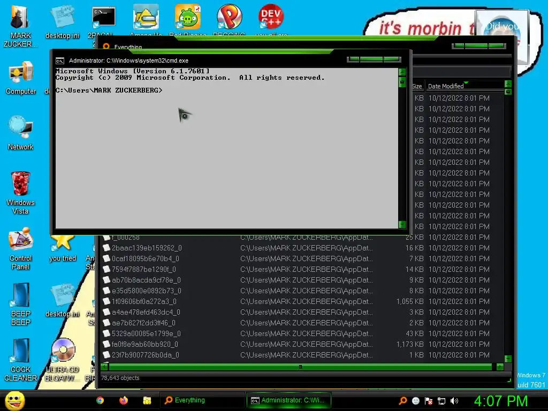The height and width of the screenshot is (411, 548).
Task: Select file 1f09606bf0a272a3_0 in Everything
Action: [x=144, y=301]
